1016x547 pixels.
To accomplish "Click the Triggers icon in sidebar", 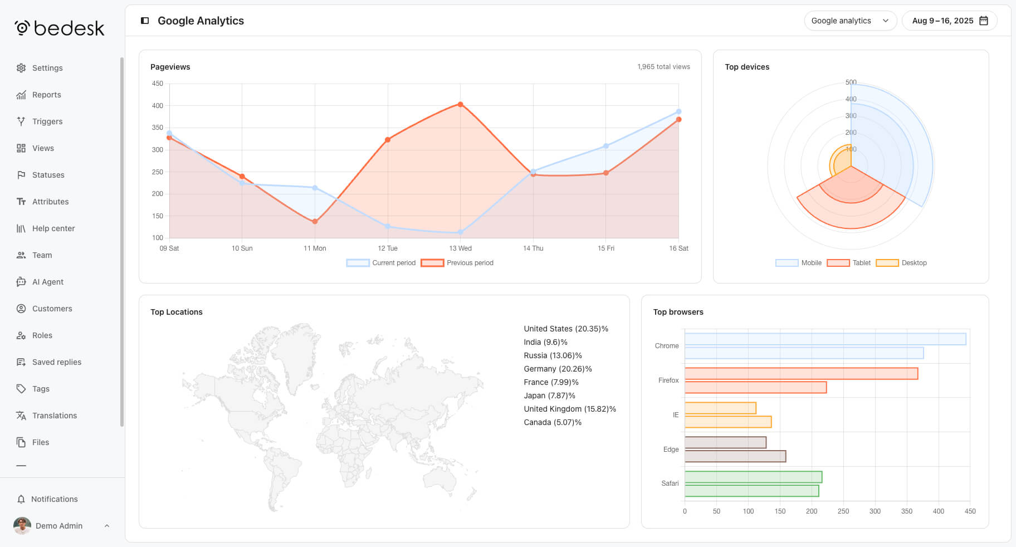I will [x=21, y=121].
